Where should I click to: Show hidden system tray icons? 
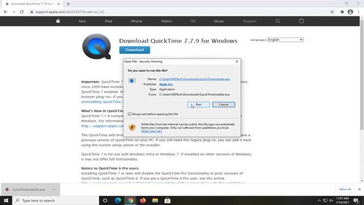(x=319, y=200)
